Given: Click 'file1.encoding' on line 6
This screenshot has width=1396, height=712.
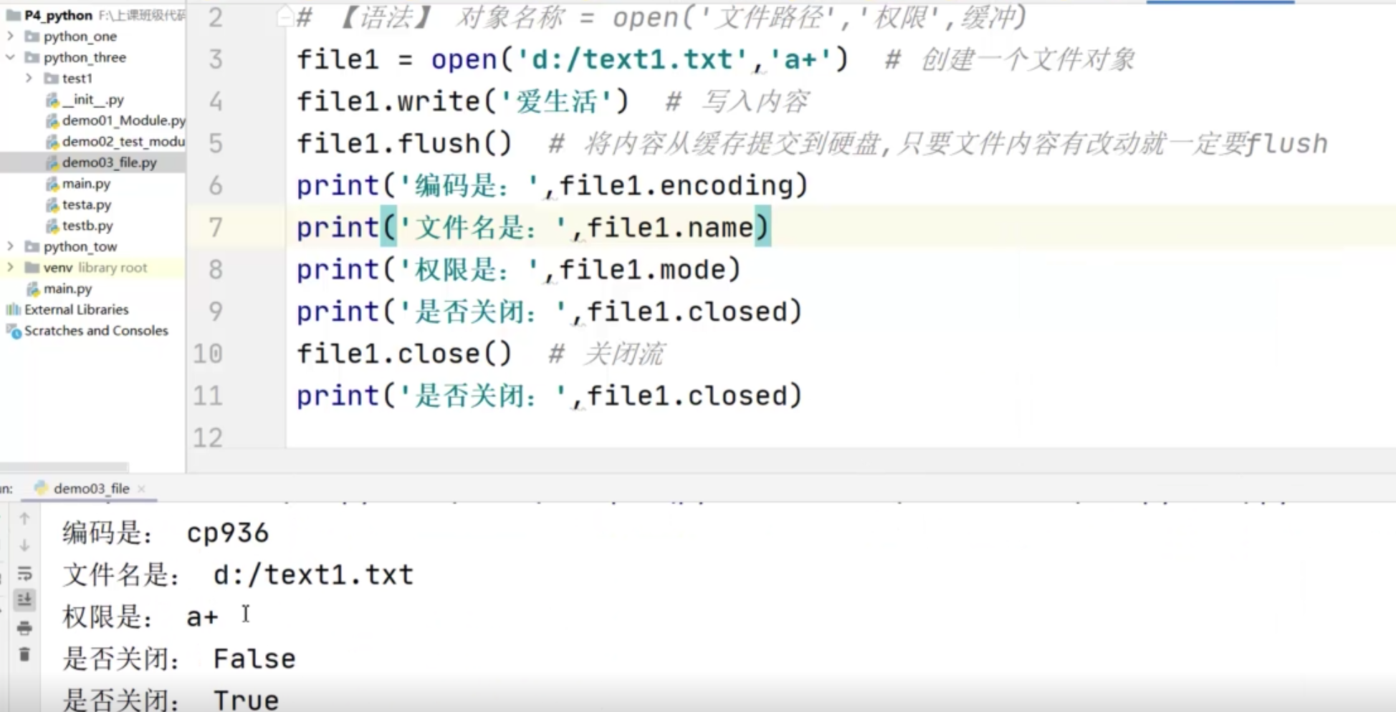Looking at the screenshot, I should pos(677,186).
